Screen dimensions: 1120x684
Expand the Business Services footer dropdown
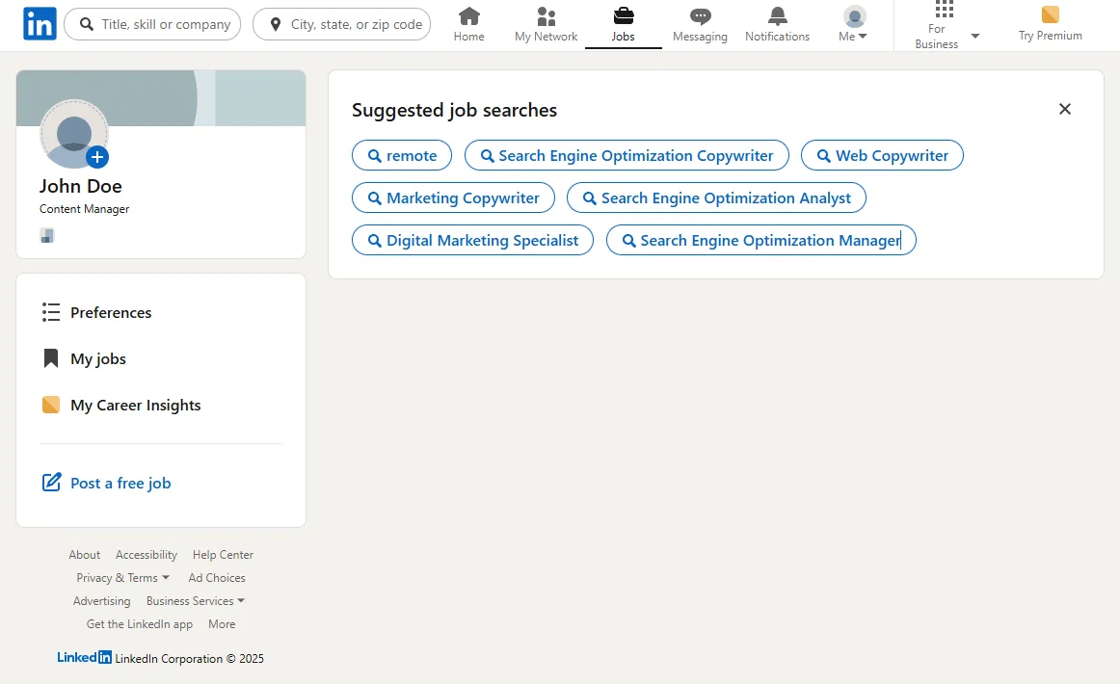coord(195,600)
